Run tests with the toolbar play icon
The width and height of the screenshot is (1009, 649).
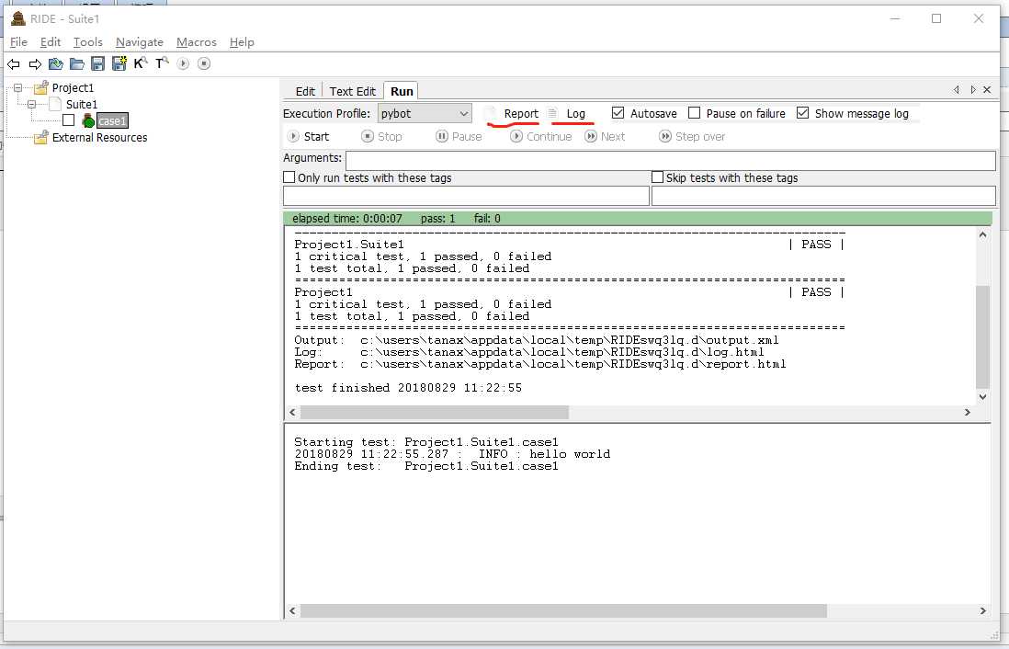tap(184, 63)
